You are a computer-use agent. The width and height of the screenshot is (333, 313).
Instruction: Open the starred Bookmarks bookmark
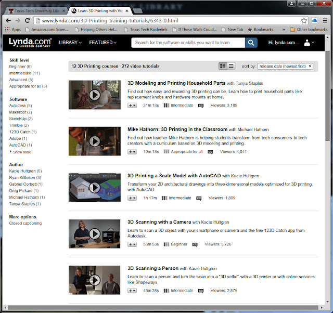[x=261, y=30]
